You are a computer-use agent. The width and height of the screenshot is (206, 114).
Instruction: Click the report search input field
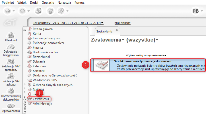166,50
